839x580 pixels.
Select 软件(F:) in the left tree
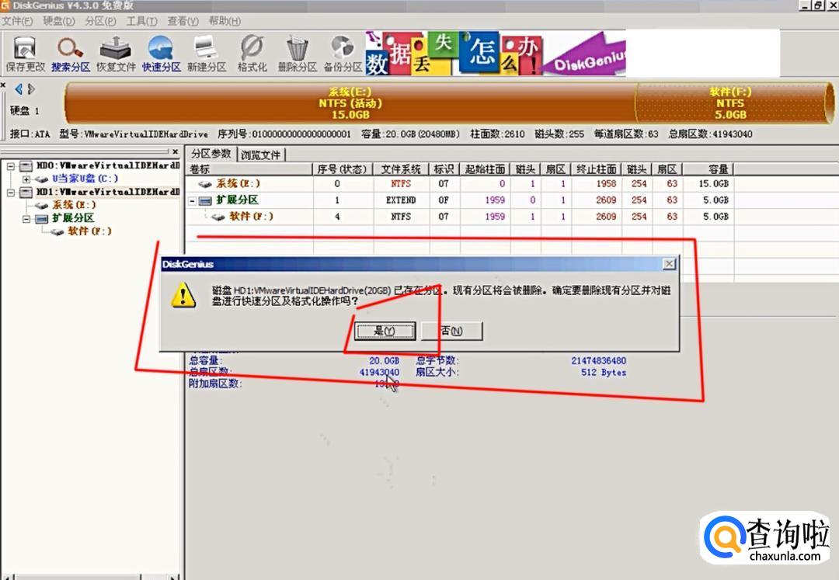(89, 231)
